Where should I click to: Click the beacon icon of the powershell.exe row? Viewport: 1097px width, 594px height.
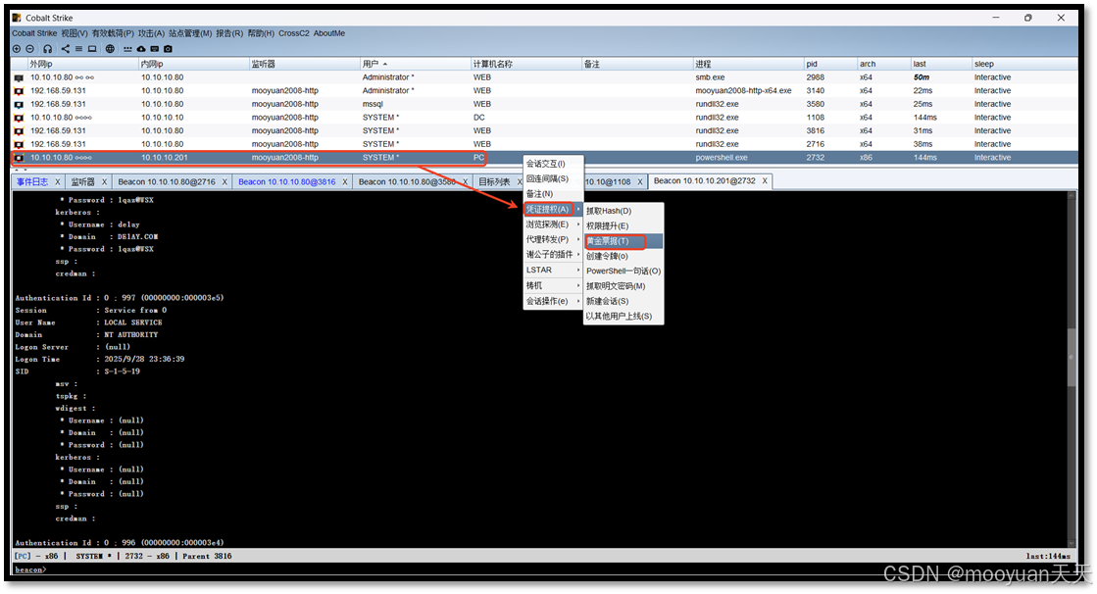[x=19, y=158]
